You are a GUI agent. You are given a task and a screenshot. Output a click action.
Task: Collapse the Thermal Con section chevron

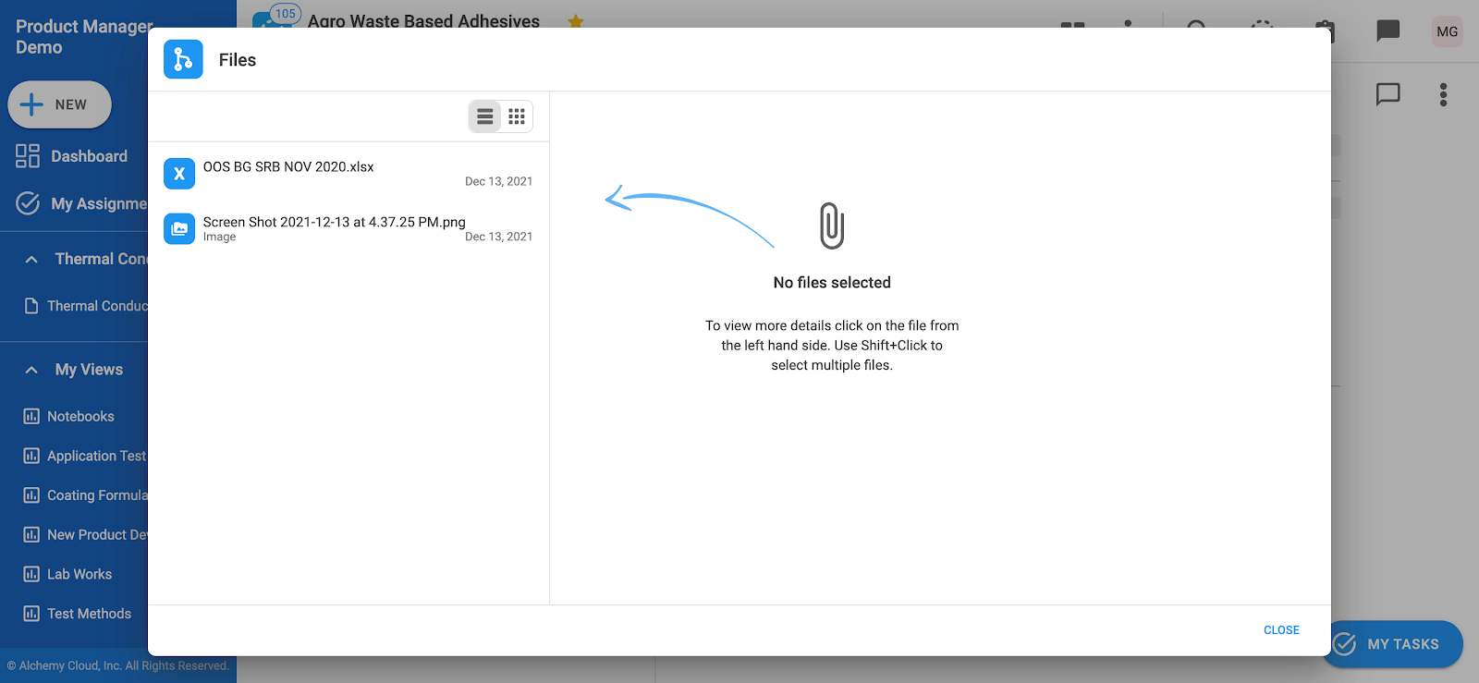(x=31, y=260)
